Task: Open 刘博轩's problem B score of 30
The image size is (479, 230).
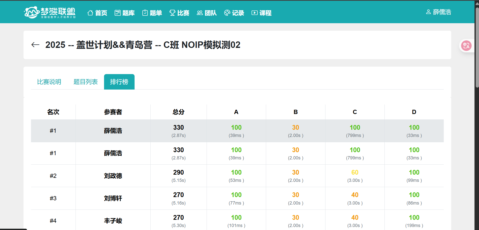Action: [296, 195]
